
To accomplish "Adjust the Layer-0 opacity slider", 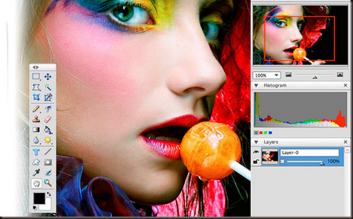I will [322, 163].
